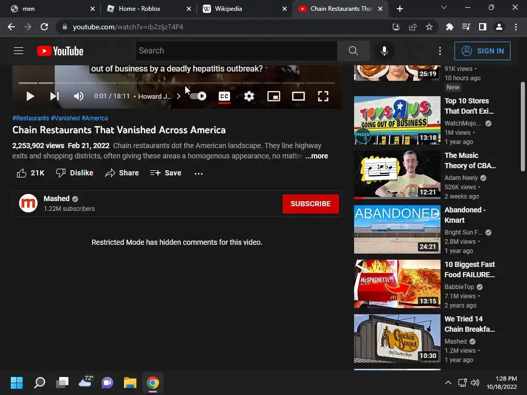Screen dimensions: 527x395
Task: Open tab search dropdown chevron
Action: 444,7
